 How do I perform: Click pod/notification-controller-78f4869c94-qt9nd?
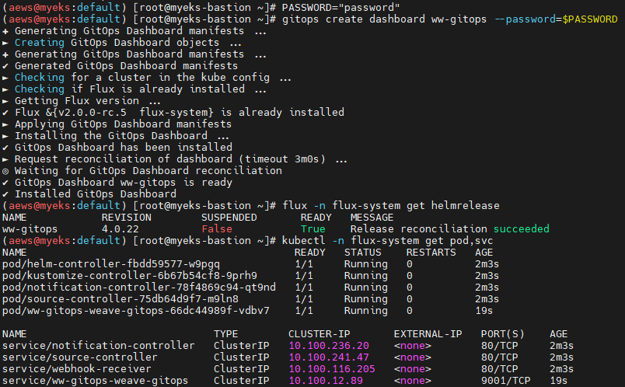coord(138,288)
